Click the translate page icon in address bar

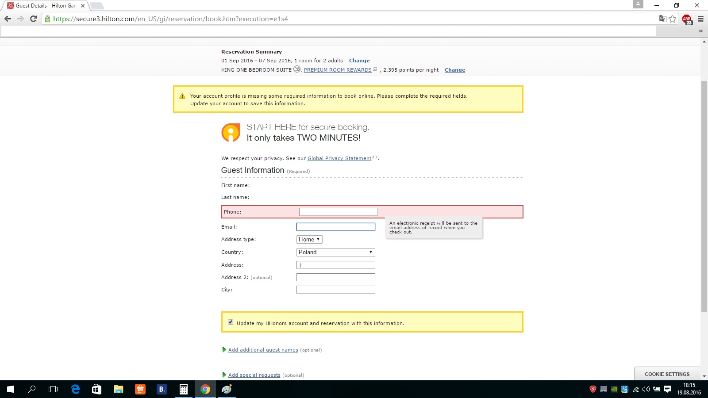pyautogui.click(x=662, y=19)
